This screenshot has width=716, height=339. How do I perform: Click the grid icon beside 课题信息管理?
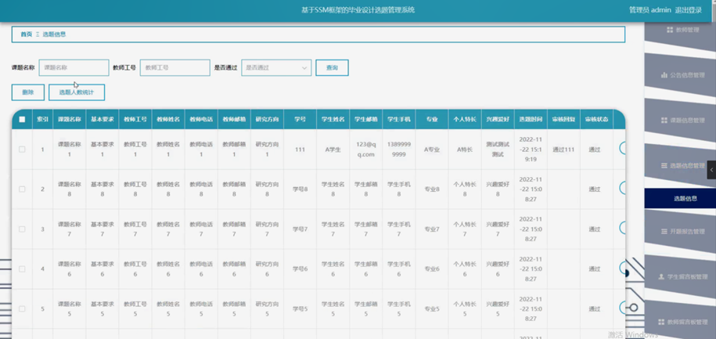664,120
